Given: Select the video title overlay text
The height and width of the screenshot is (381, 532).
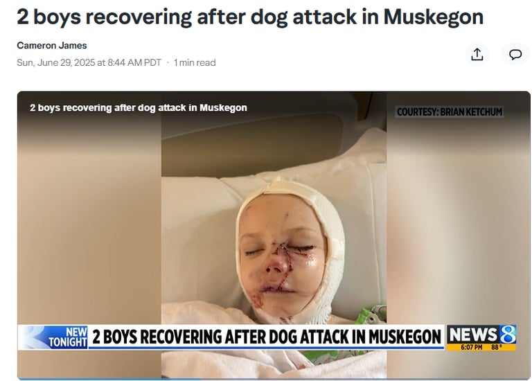Looking at the screenshot, I should point(138,107).
